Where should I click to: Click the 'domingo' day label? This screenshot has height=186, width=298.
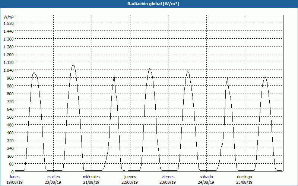click(x=244, y=177)
